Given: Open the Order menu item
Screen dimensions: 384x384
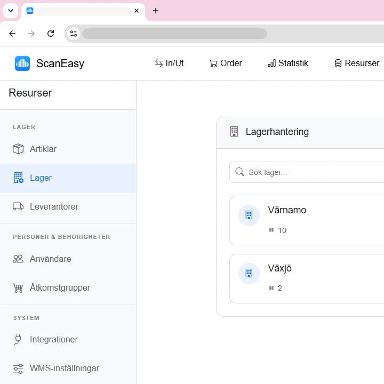Looking at the screenshot, I should 225,63.
